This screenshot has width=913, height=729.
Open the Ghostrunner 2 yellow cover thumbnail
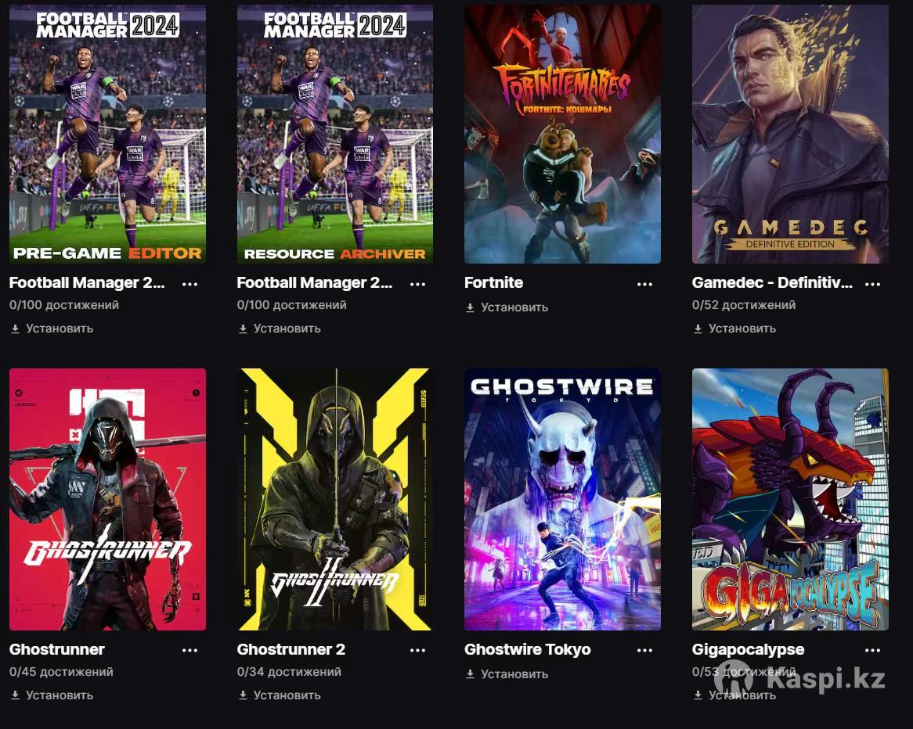[335, 499]
